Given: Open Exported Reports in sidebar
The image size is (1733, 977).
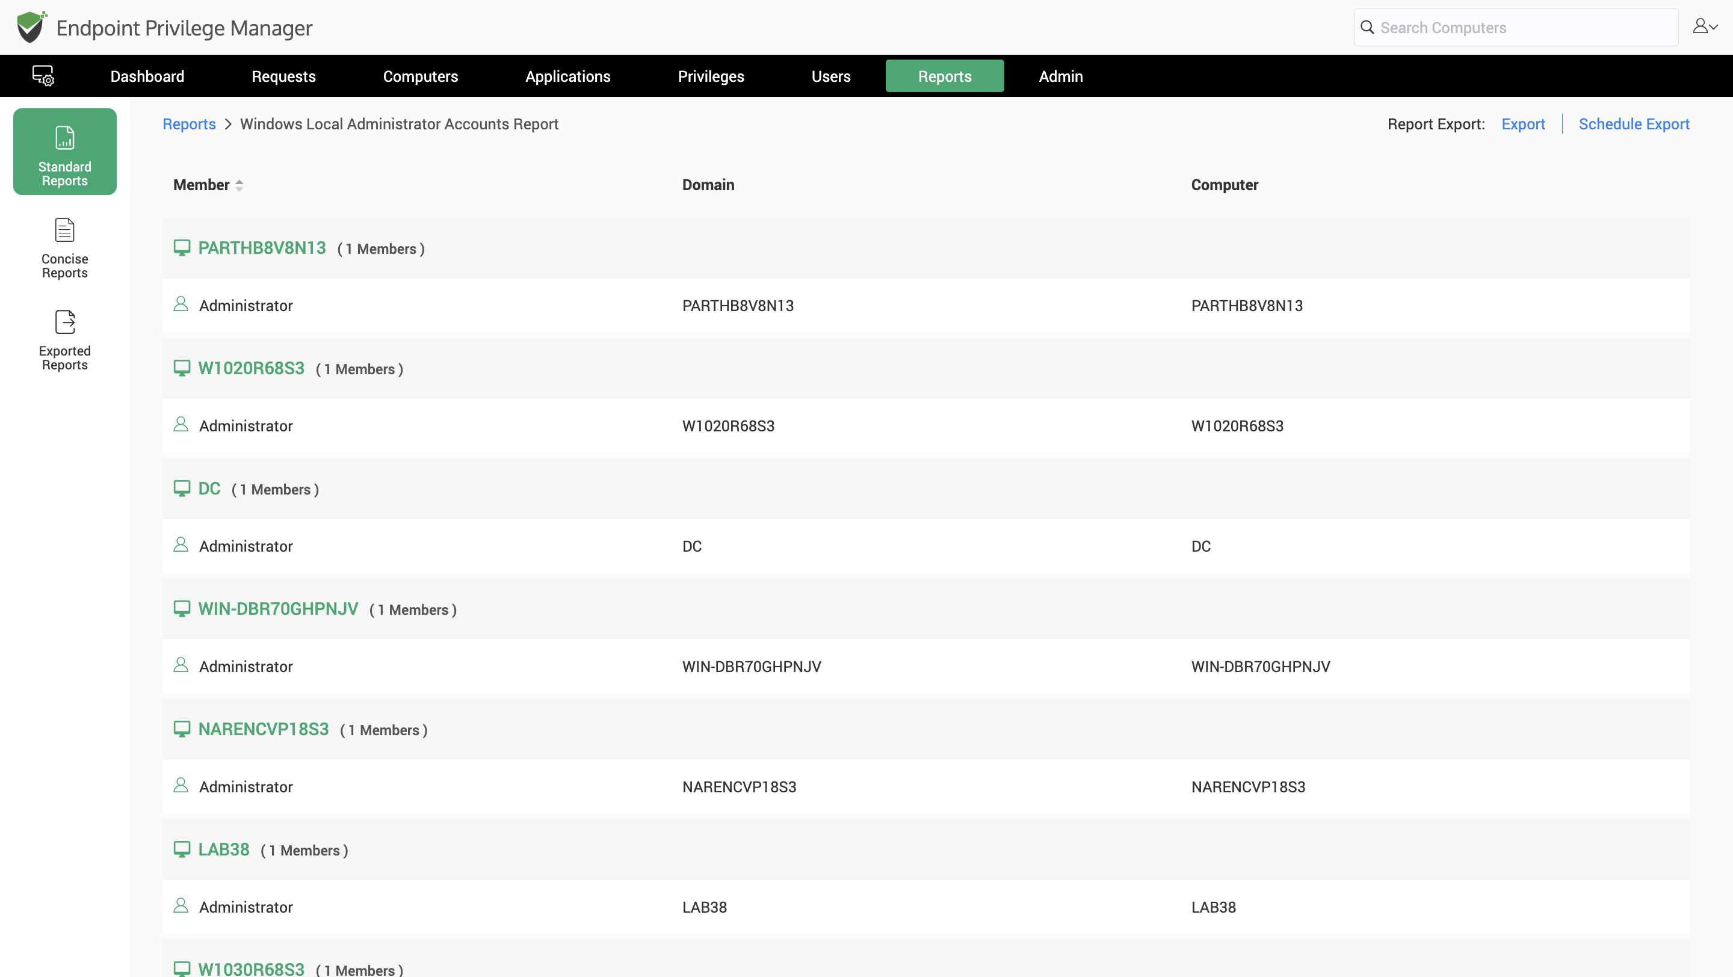Looking at the screenshot, I should pos(64,341).
